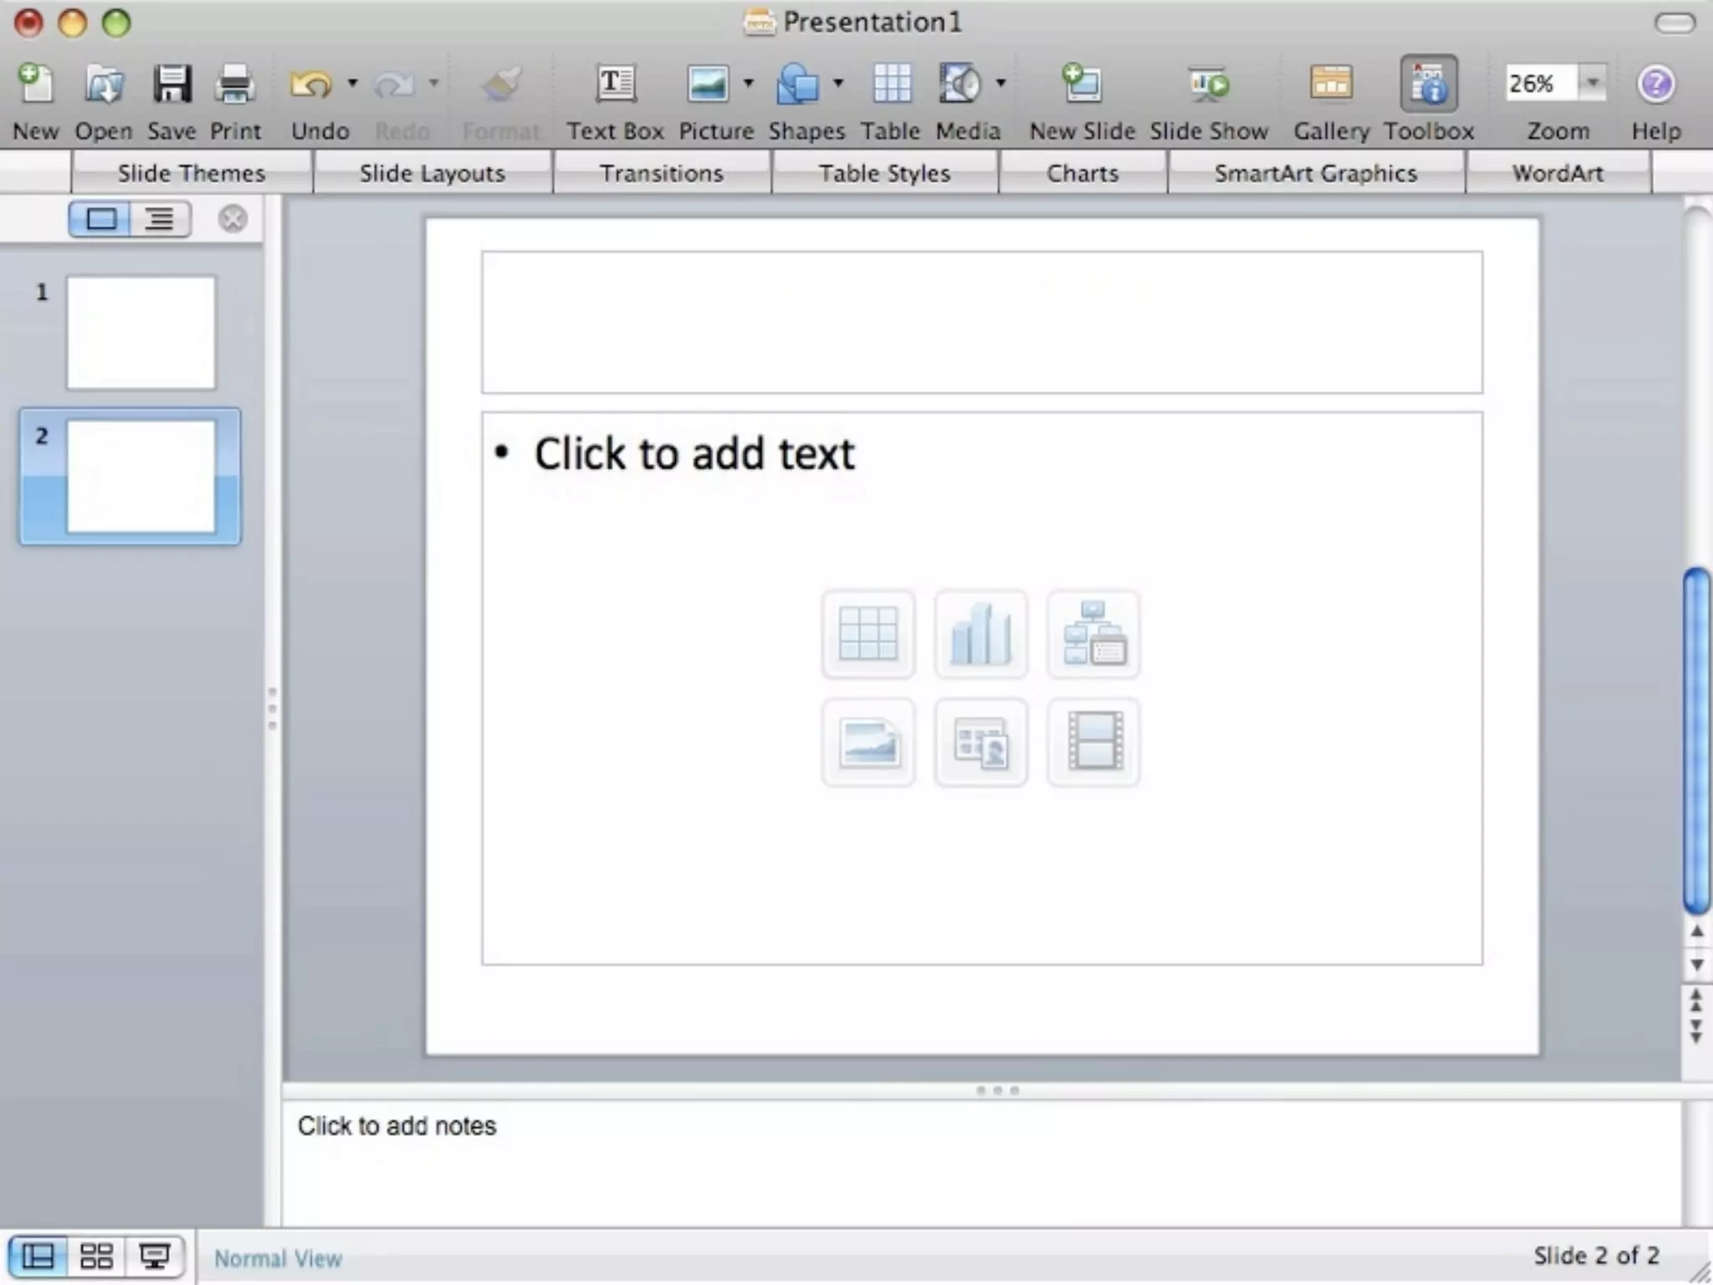The image size is (1713, 1285).
Task: Click the New Slide toolbar icon
Action: click(1081, 84)
